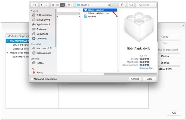Viewport: 186px width, 120px height.
Task: Focus the Cerca search field
Action: 146,5
